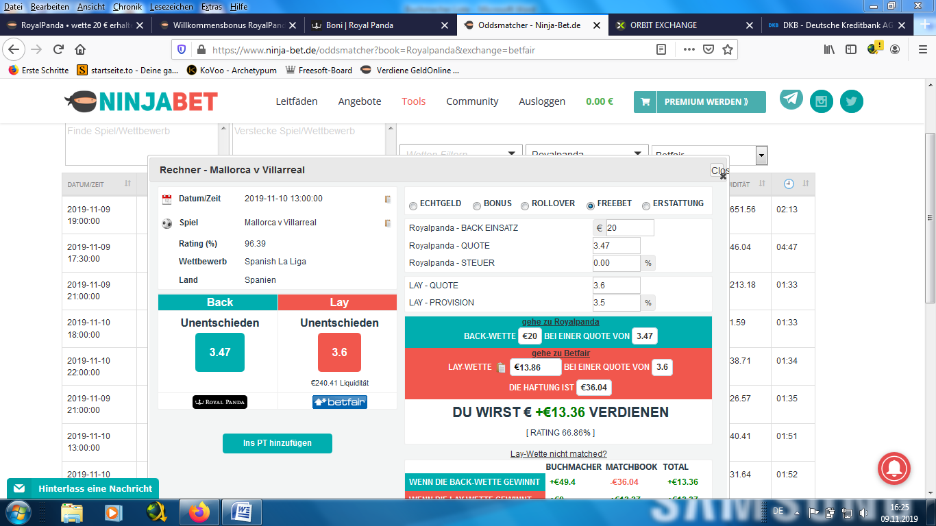The width and height of the screenshot is (936, 526).
Task: Open the Tools nav item
Action: pos(414,101)
